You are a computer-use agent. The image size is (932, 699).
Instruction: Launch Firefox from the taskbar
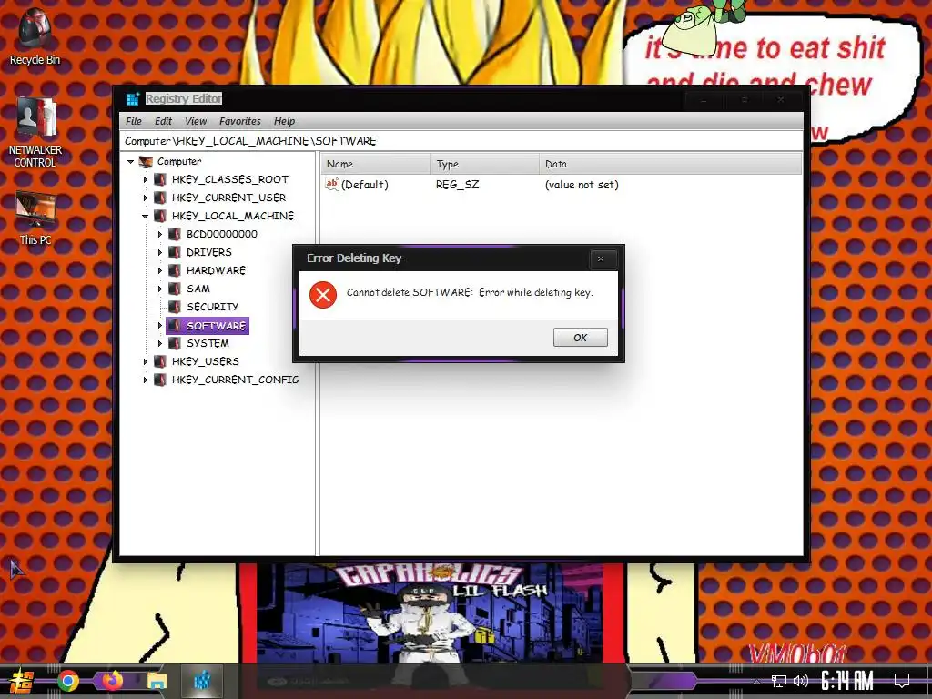[112, 681]
